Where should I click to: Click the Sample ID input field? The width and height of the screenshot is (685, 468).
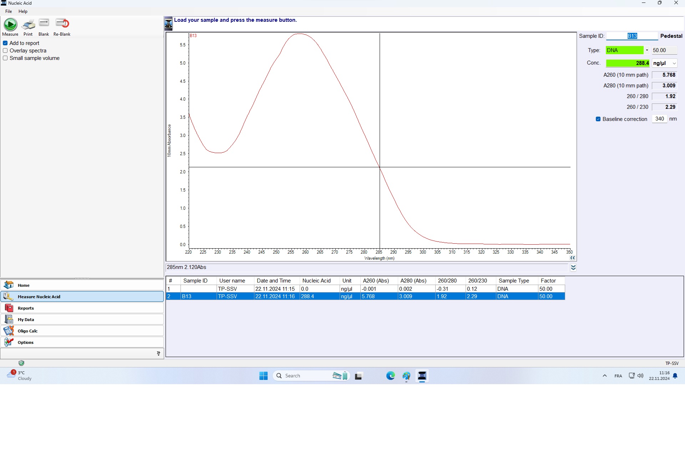tap(632, 36)
